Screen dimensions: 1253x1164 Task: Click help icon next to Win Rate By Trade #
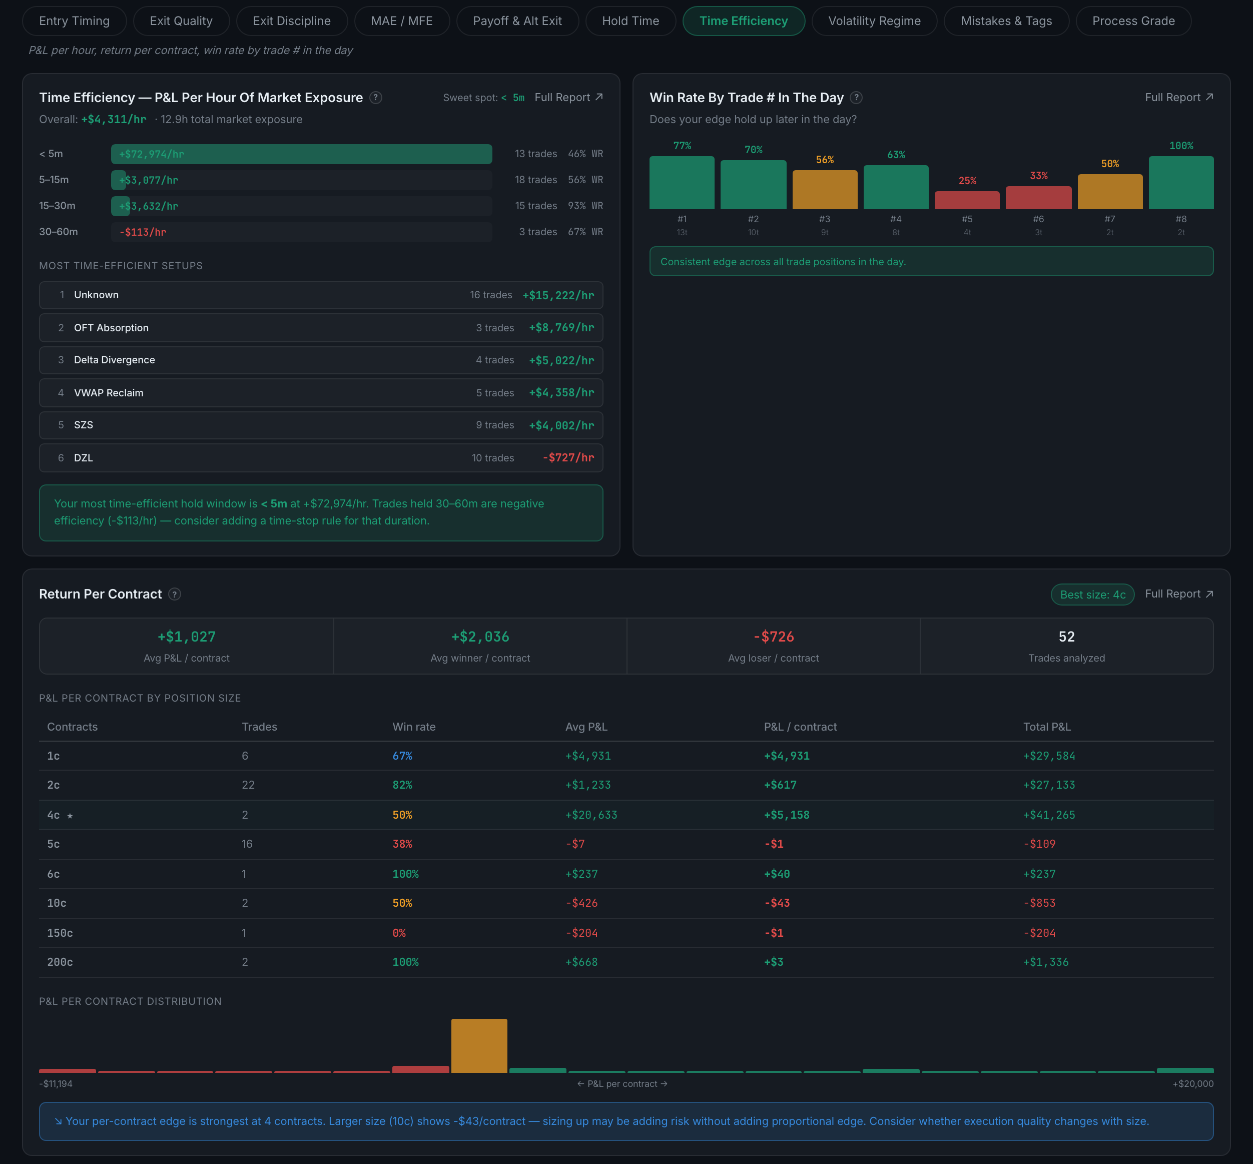point(856,98)
